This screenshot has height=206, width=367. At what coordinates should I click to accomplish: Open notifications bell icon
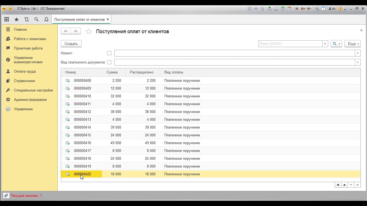tap(46, 19)
